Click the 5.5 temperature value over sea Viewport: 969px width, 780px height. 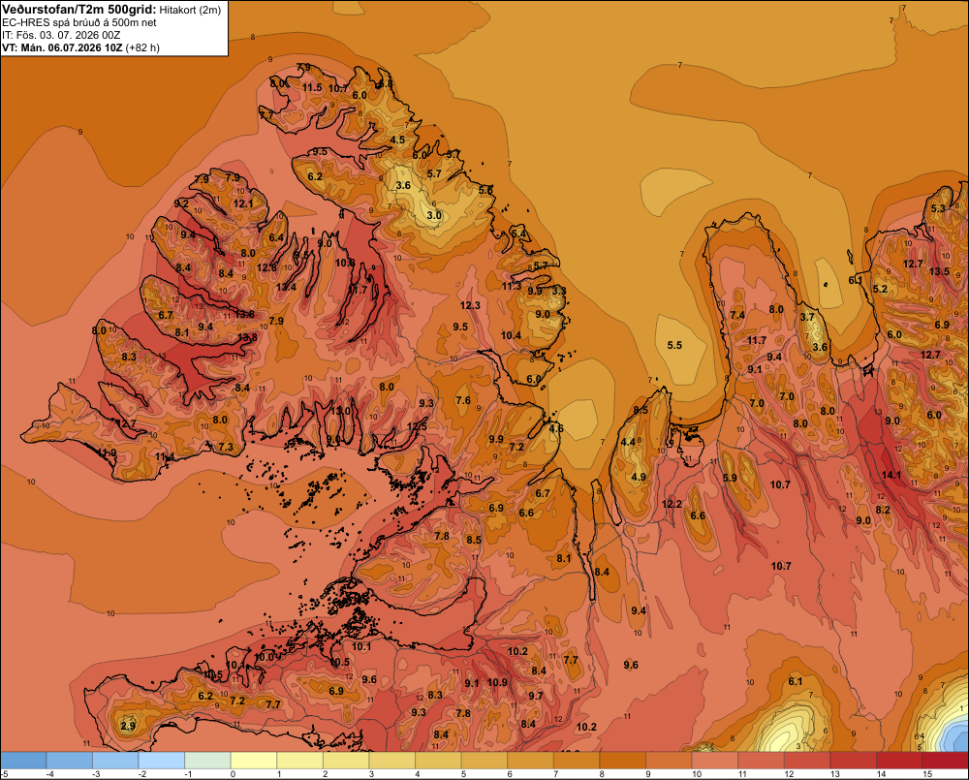pyautogui.click(x=674, y=345)
